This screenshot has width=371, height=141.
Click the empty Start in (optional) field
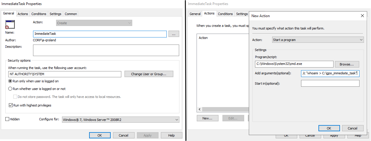pyautogui.click(x=330, y=83)
